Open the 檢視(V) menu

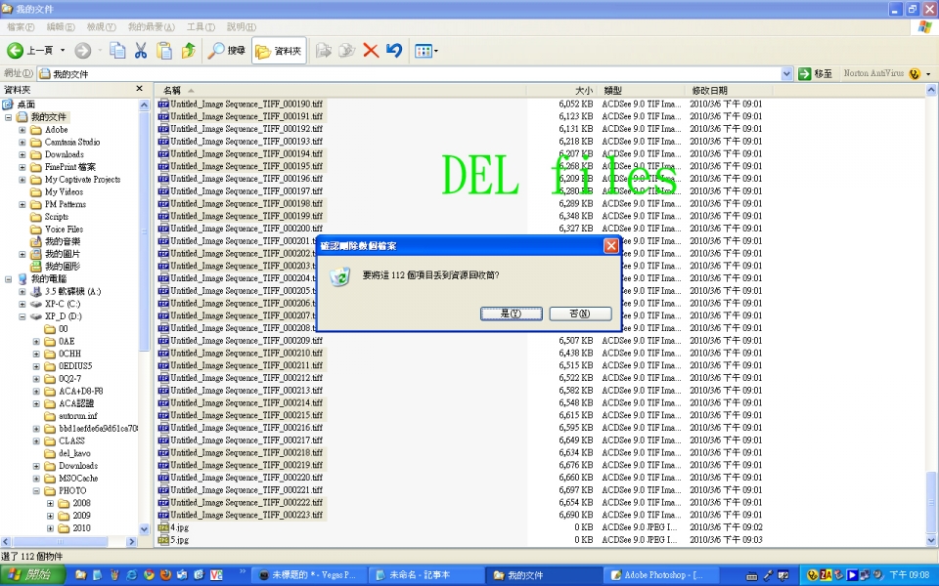pos(101,27)
